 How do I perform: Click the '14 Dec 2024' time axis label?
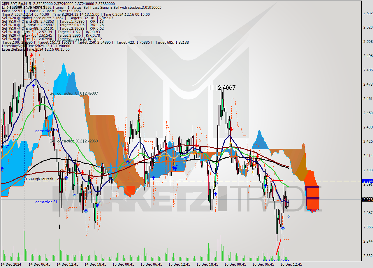tap(11, 265)
